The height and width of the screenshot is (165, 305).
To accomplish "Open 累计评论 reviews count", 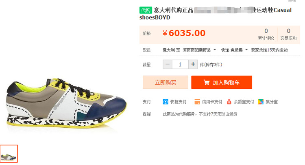I will click(x=266, y=34).
